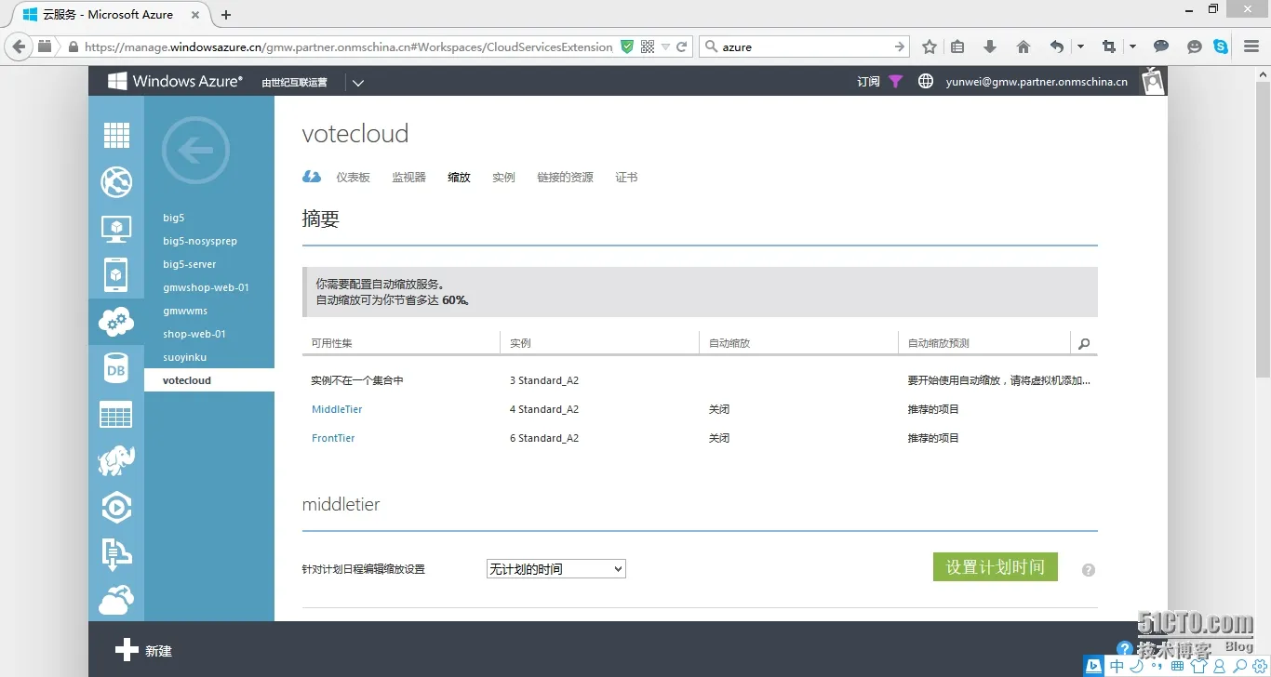Open the browser hamburger menu
Screen dimensions: 1271x677
1251,46
